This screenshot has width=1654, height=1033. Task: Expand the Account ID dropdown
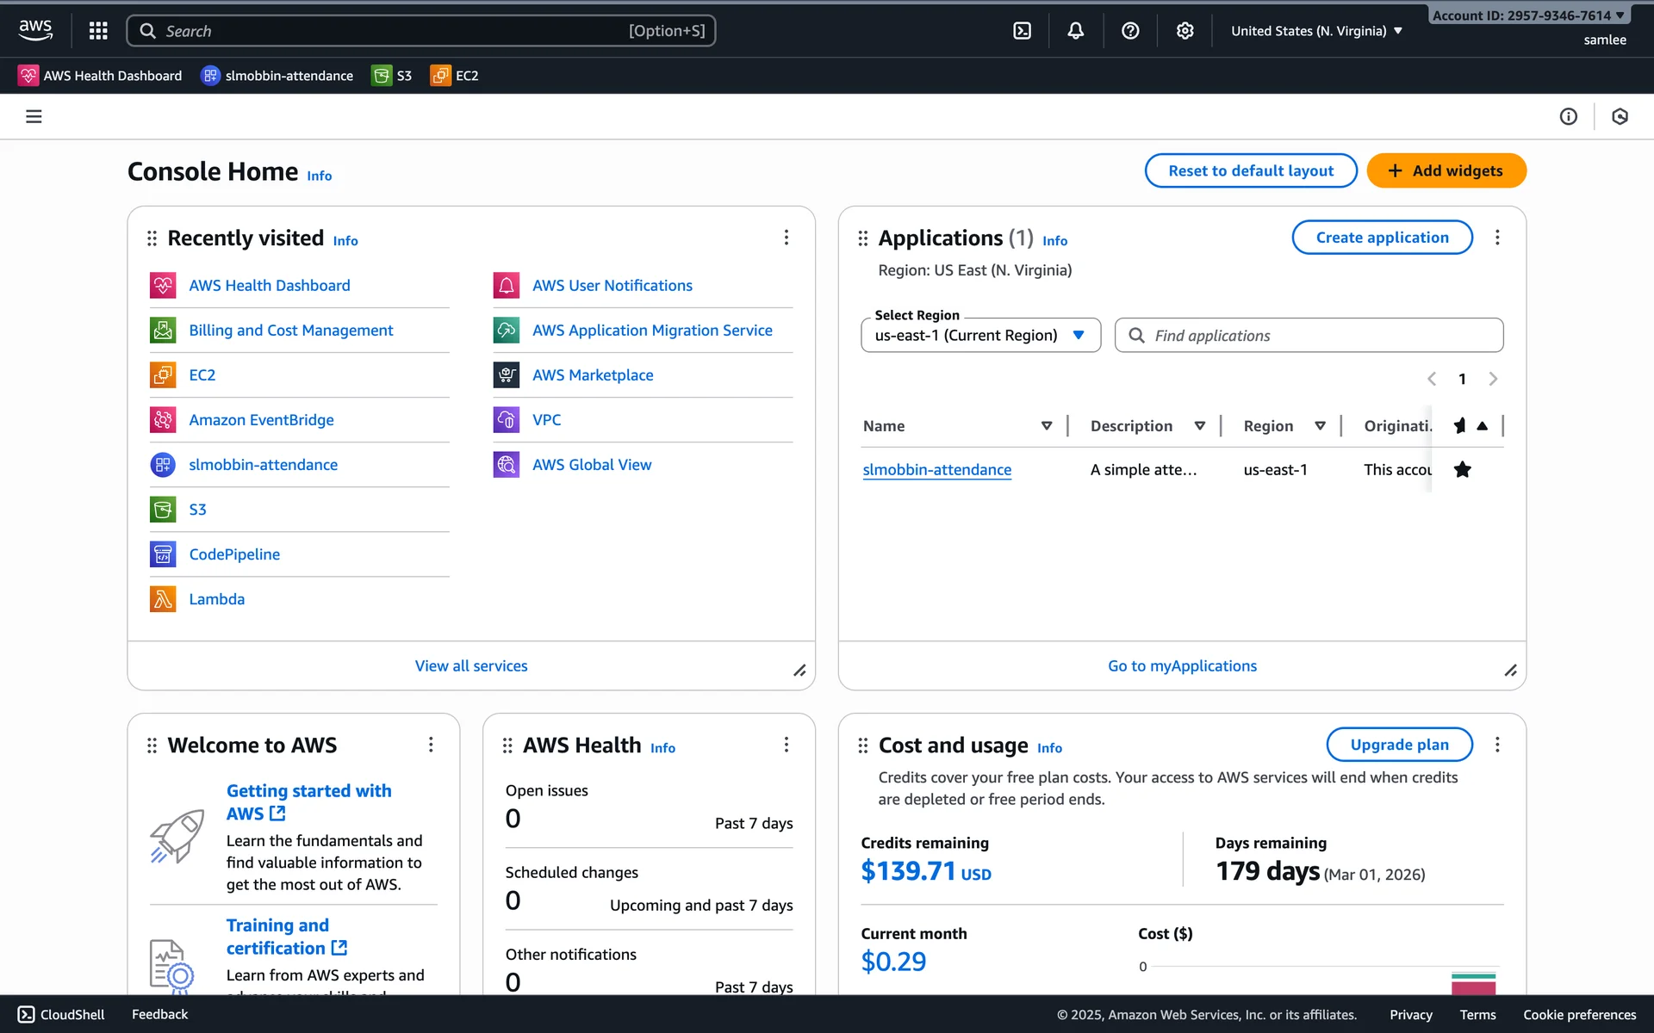[x=1527, y=15]
